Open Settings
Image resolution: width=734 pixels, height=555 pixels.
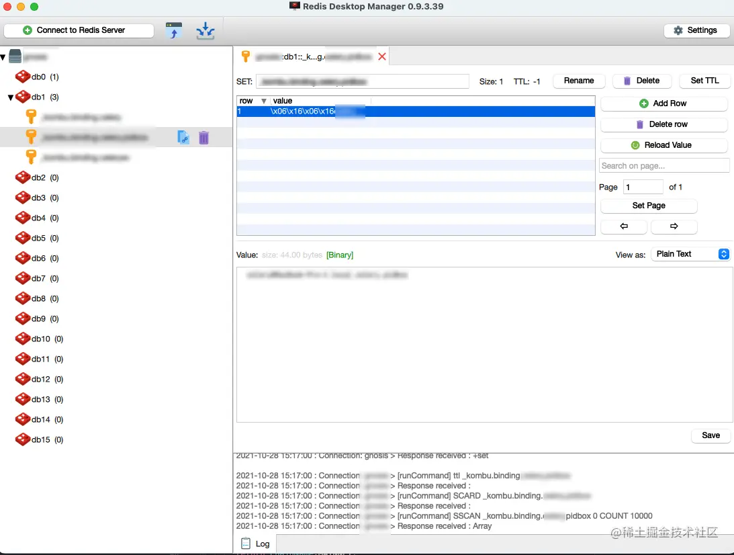696,30
